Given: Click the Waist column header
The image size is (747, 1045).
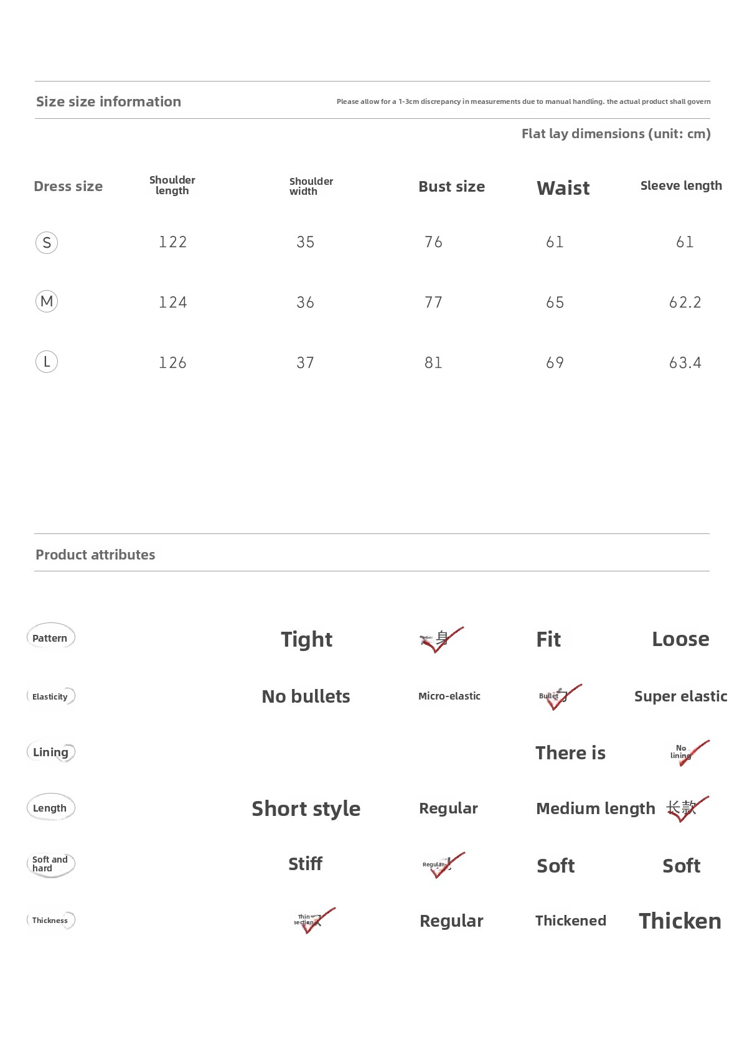Looking at the screenshot, I should pyautogui.click(x=563, y=188).
